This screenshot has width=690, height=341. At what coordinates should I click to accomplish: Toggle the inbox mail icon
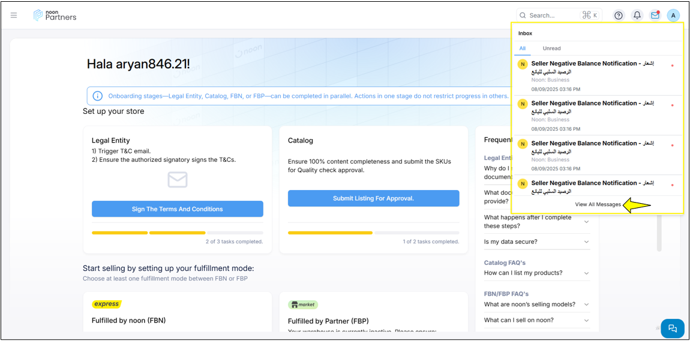(x=655, y=16)
